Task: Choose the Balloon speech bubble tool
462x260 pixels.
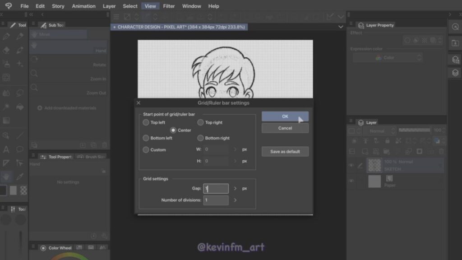Action: pyautogui.click(x=20, y=149)
